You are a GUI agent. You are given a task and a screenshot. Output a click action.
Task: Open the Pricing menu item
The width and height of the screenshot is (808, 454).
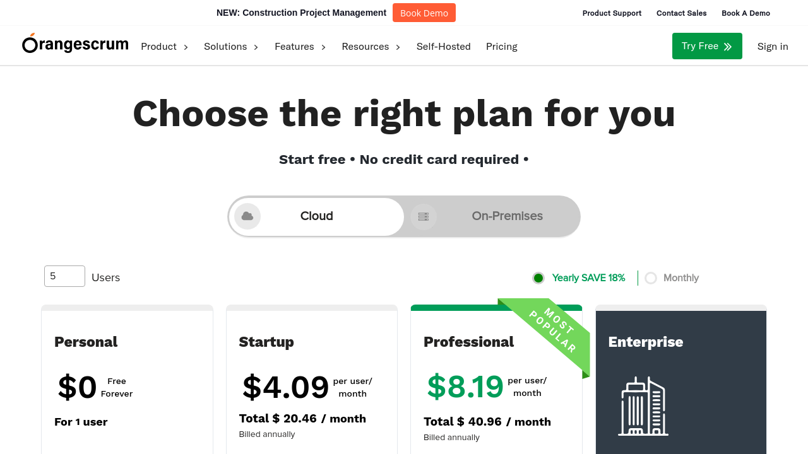click(502, 47)
